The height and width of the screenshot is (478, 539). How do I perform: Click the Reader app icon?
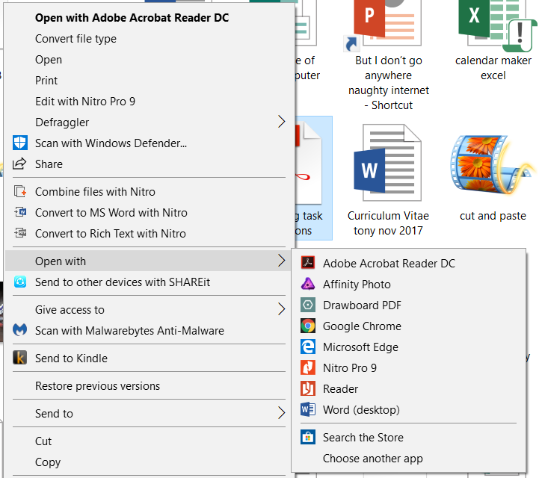tap(308, 388)
